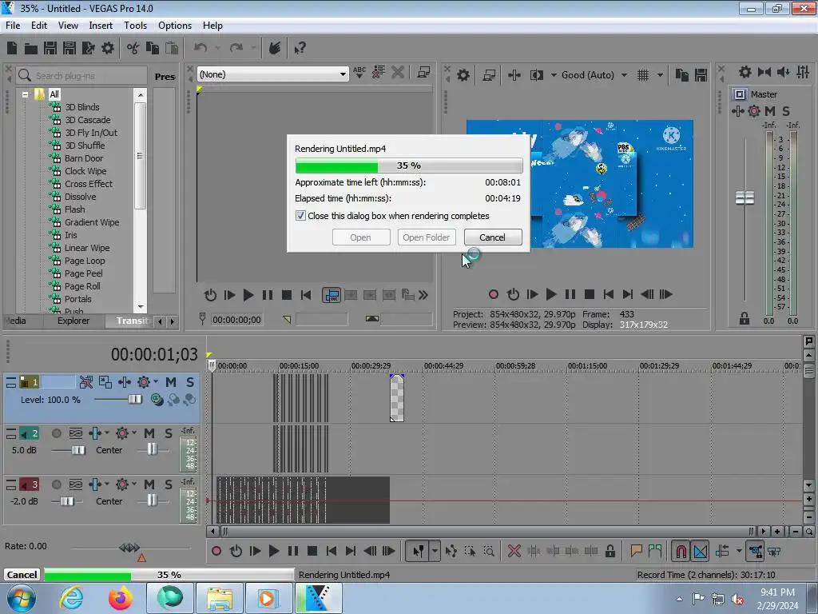Toggle Solo on audio track 3
Image resolution: width=818 pixels, height=614 pixels.
pos(168,484)
